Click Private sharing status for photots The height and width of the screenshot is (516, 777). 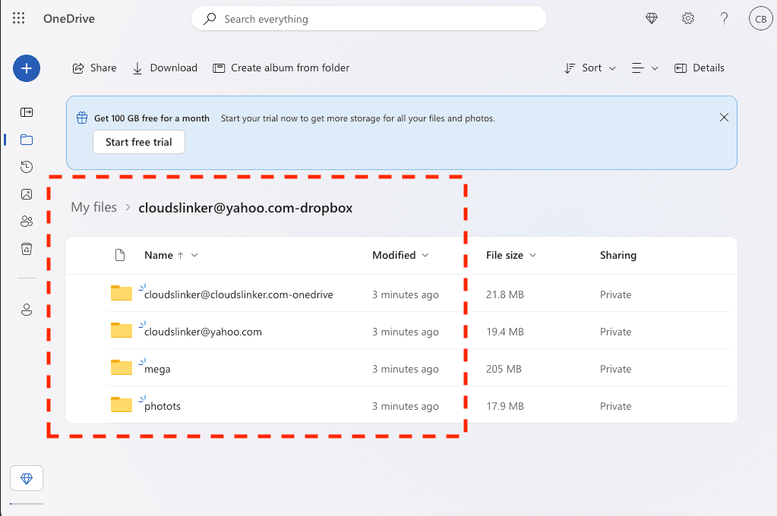tap(615, 406)
